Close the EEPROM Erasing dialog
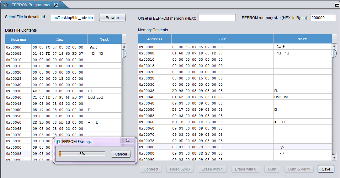The height and width of the screenshot is (178, 340). tap(128, 140)
